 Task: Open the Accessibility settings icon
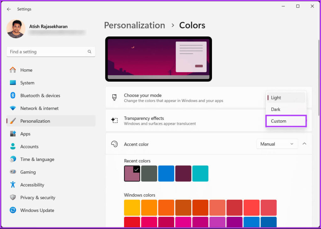click(x=13, y=185)
